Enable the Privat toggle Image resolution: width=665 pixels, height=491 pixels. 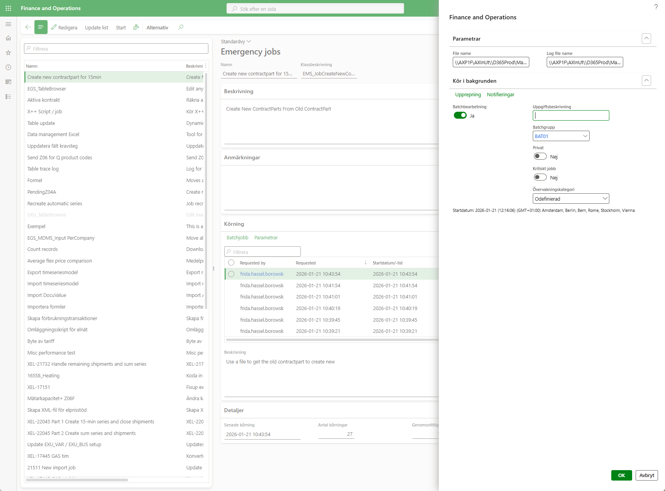click(x=540, y=156)
